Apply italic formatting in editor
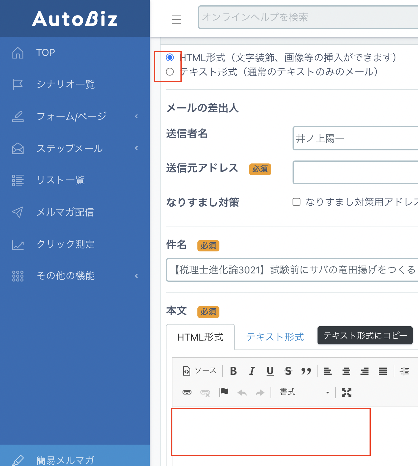The height and width of the screenshot is (466, 418). [252, 371]
